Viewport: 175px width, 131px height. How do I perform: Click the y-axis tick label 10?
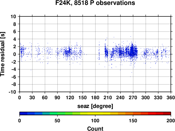[x=13, y=16]
